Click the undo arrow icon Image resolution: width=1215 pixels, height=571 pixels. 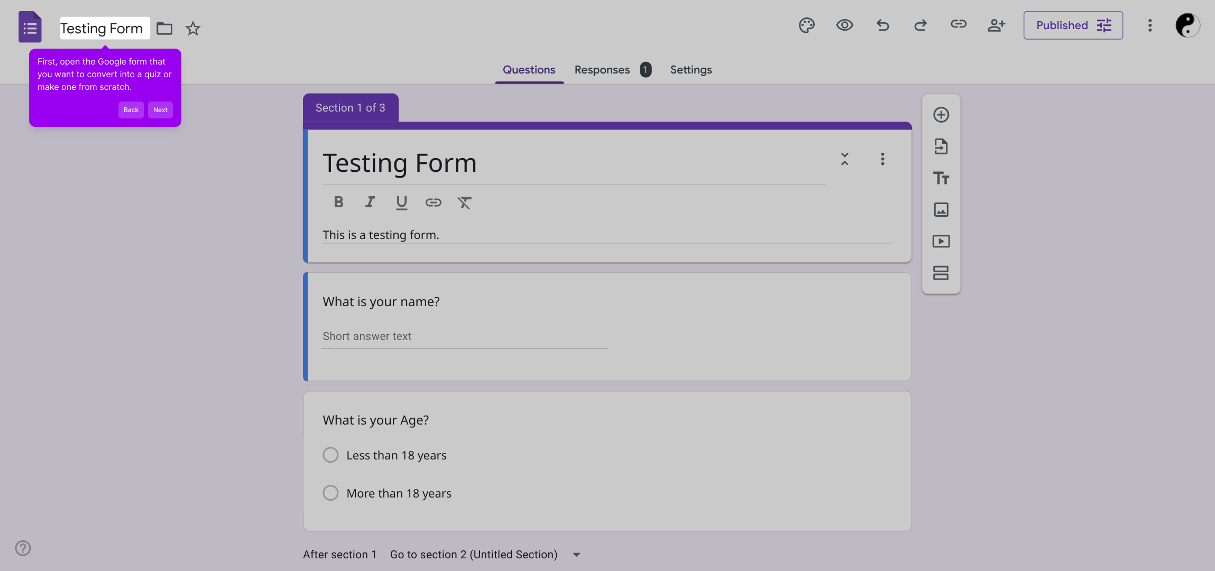coord(882,25)
